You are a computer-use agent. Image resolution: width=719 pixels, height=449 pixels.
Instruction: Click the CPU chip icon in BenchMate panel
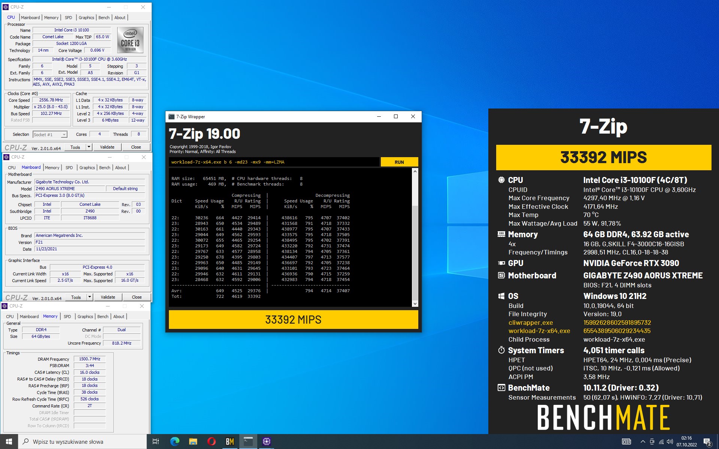(x=501, y=180)
